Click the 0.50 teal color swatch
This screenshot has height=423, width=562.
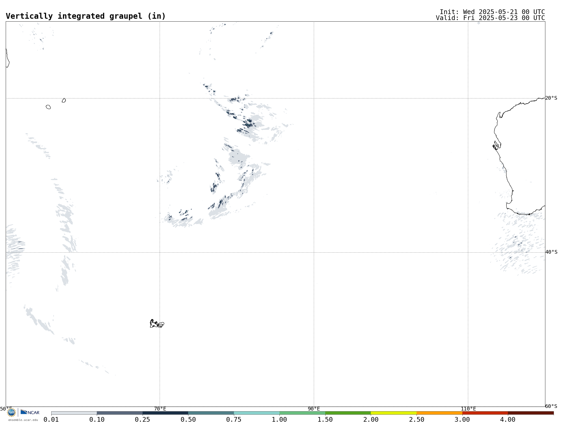click(x=211, y=413)
